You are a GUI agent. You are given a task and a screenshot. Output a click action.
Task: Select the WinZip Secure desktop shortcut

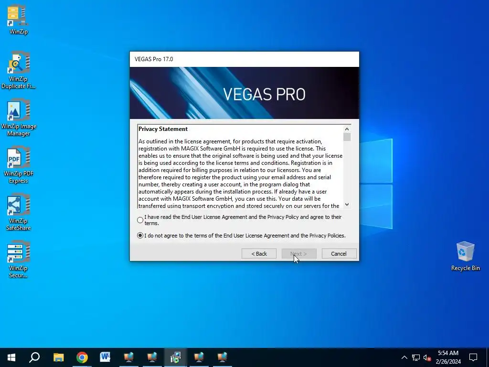(x=18, y=259)
